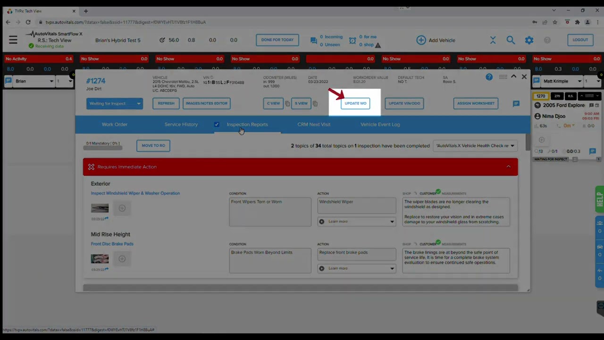Select the Inspection Reports tab
The height and width of the screenshot is (340, 604).
click(x=247, y=125)
